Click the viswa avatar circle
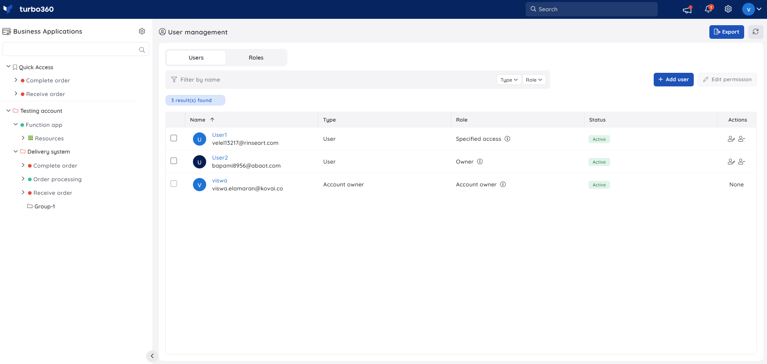This screenshot has height=364, width=767. 199,185
